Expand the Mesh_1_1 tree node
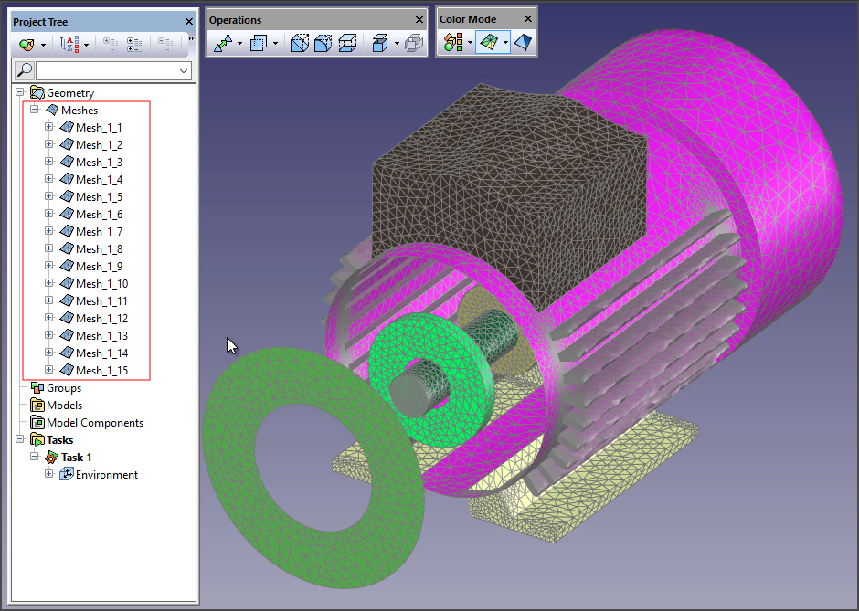This screenshot has height=611, width=859. (x=49, y=128)
